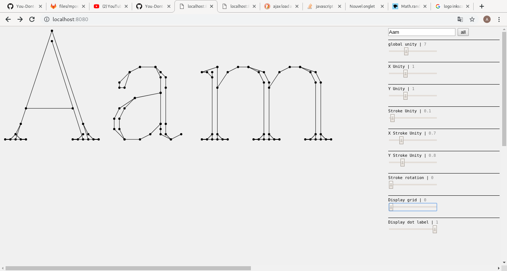Click the text field containing 'Aam'
The height and width of the screenshot is (271, 507).
coord(421,32)
